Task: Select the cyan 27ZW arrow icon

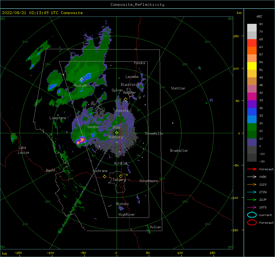Action: (x=252, y=192)
